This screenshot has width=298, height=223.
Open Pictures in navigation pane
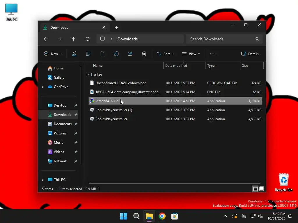[x=60, y=133]
